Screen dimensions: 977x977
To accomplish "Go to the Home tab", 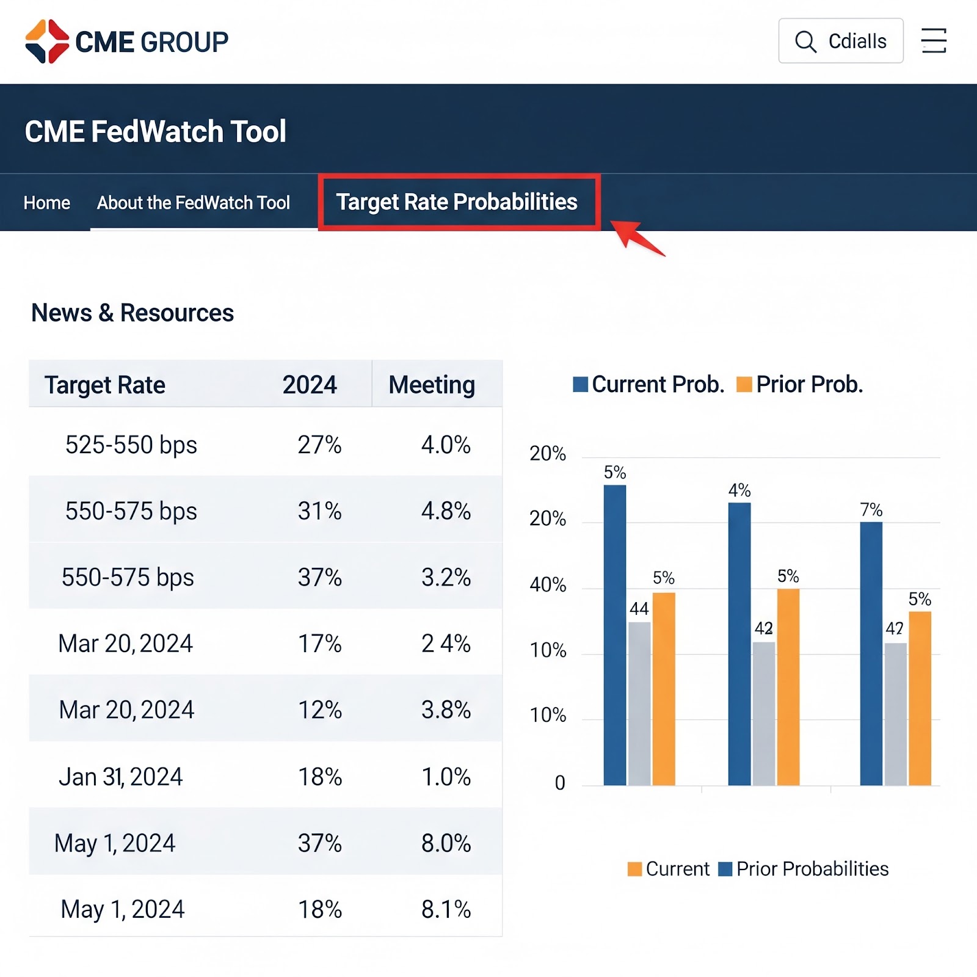I will coord(46,202).
